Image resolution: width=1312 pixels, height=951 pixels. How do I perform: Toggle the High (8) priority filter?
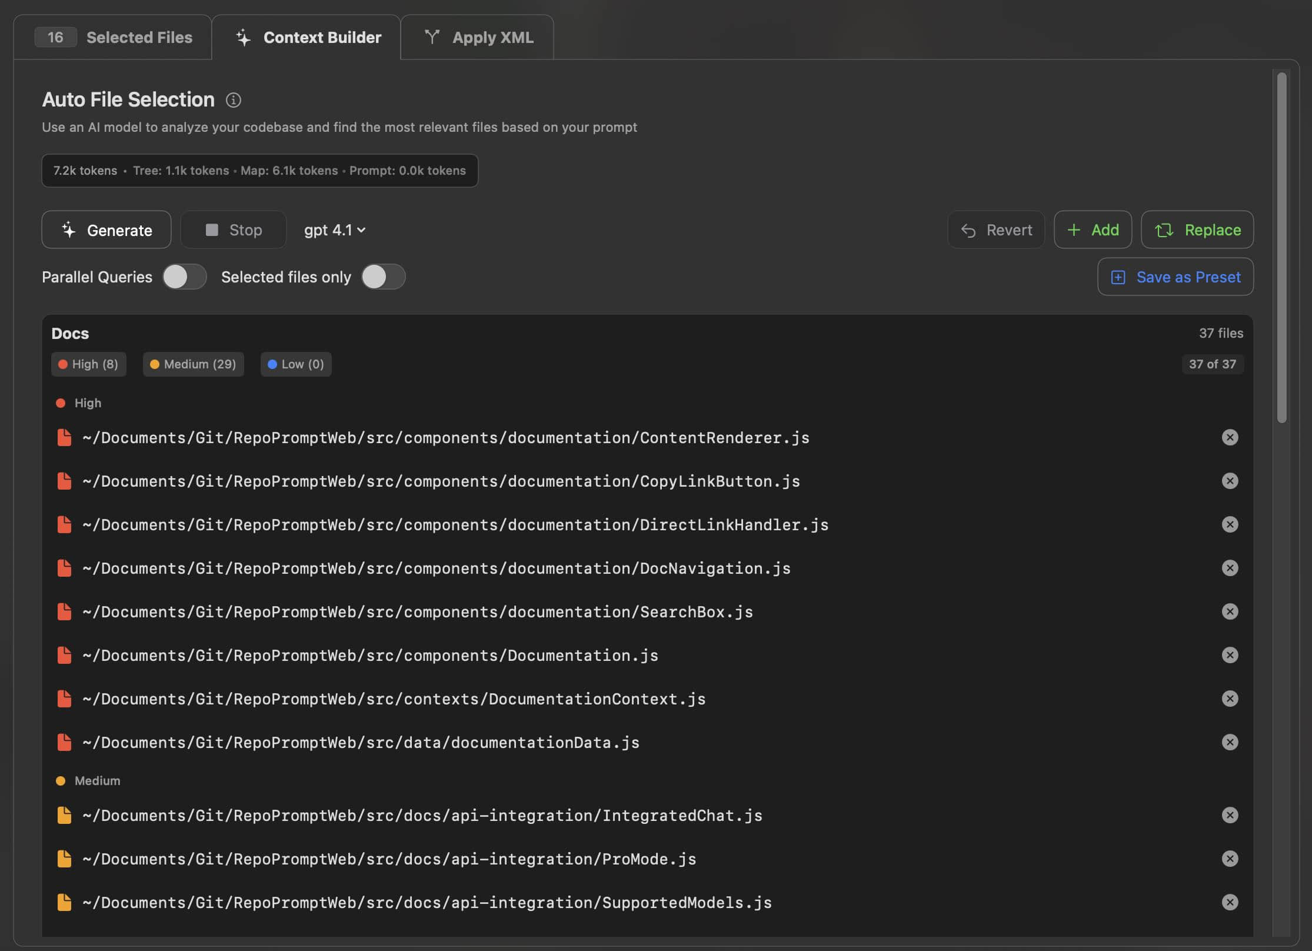pyautogui.click(x=88, y=364)
